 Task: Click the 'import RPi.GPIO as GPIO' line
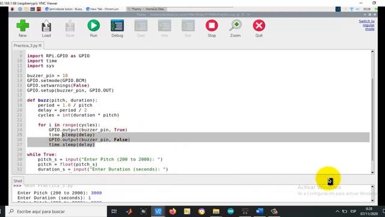pos(58,56)
